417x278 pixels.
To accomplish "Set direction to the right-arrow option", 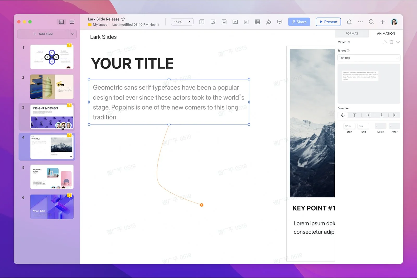I will [x=368, y=115].
